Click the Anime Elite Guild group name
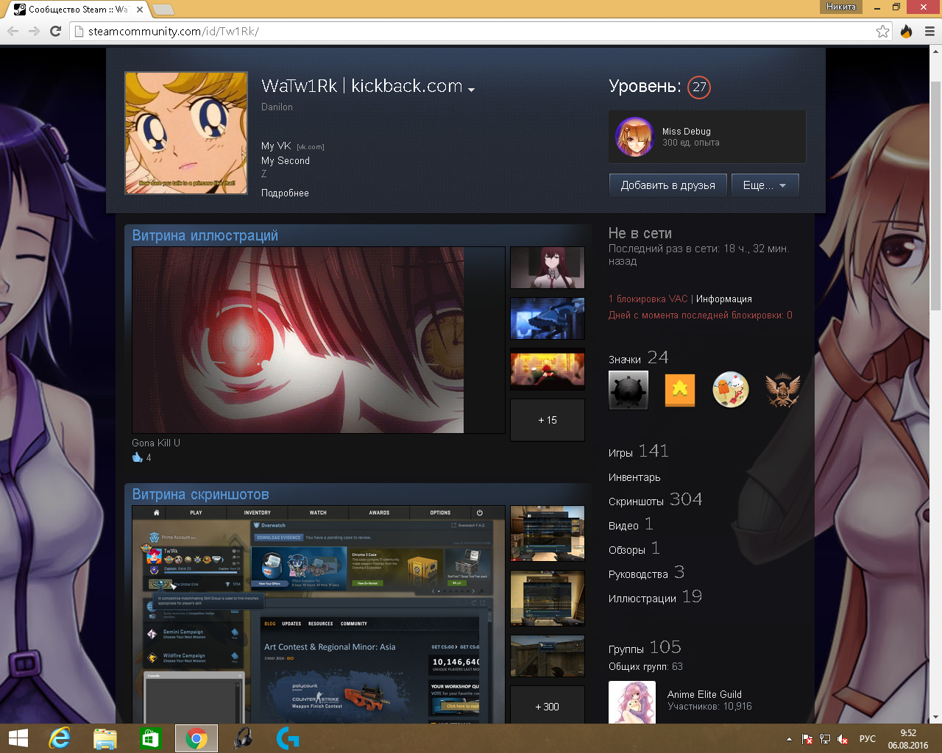This screenshot has width=942, height=753. (x=704, y=694)
